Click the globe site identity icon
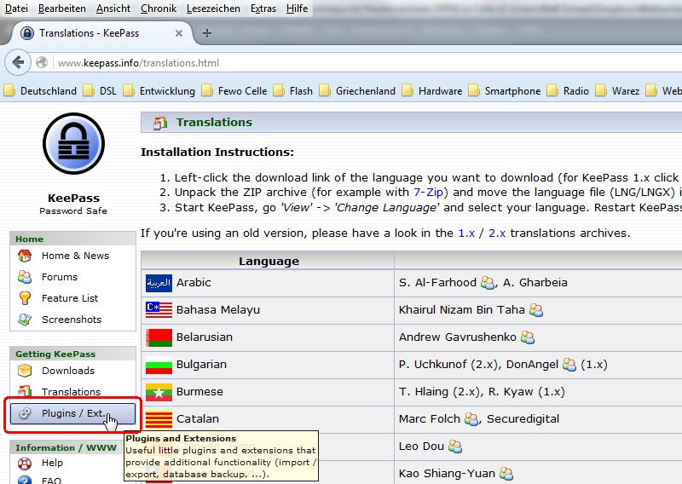 [42, 62]
